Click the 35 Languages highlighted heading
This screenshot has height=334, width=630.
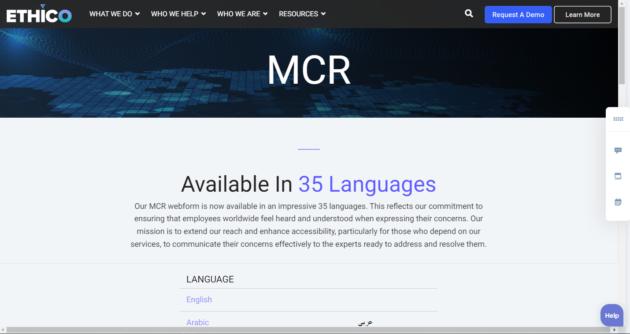pos(367,184)
